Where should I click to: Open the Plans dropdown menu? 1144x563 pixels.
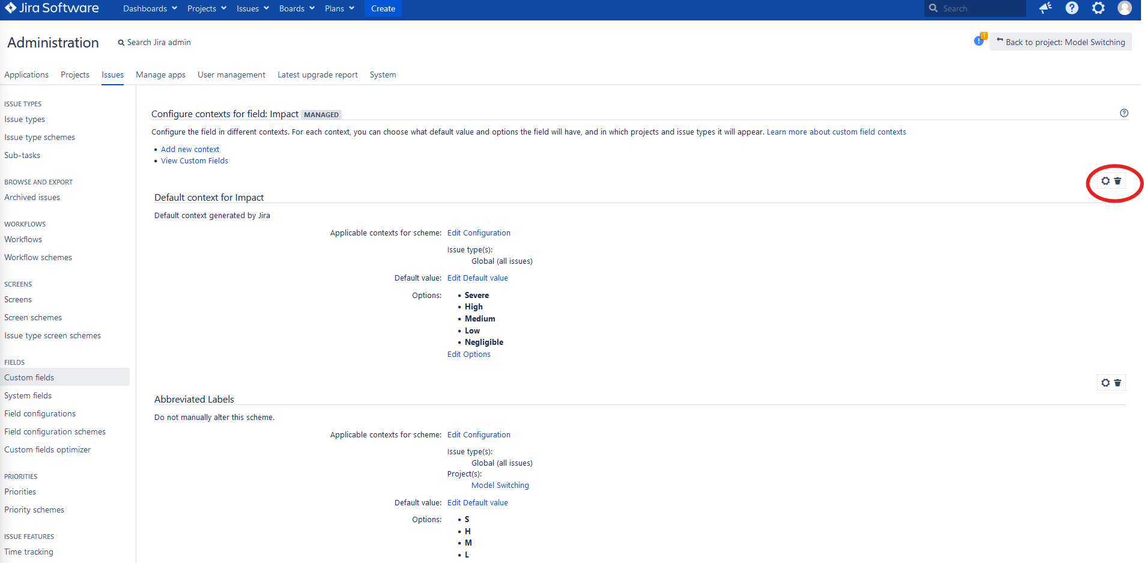339,8
